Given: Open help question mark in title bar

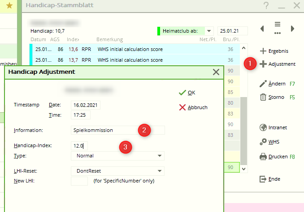Looking at the screenshot, I should (266, 6).
